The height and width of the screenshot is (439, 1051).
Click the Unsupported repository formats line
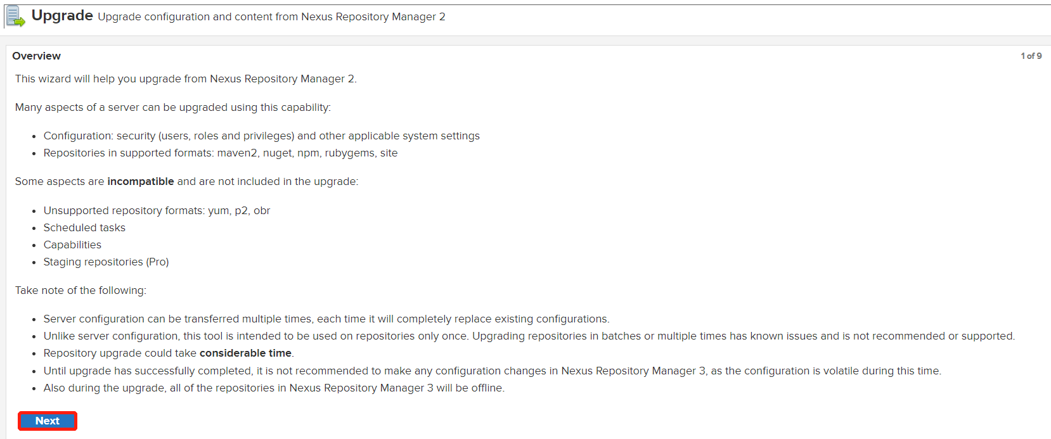157,210
